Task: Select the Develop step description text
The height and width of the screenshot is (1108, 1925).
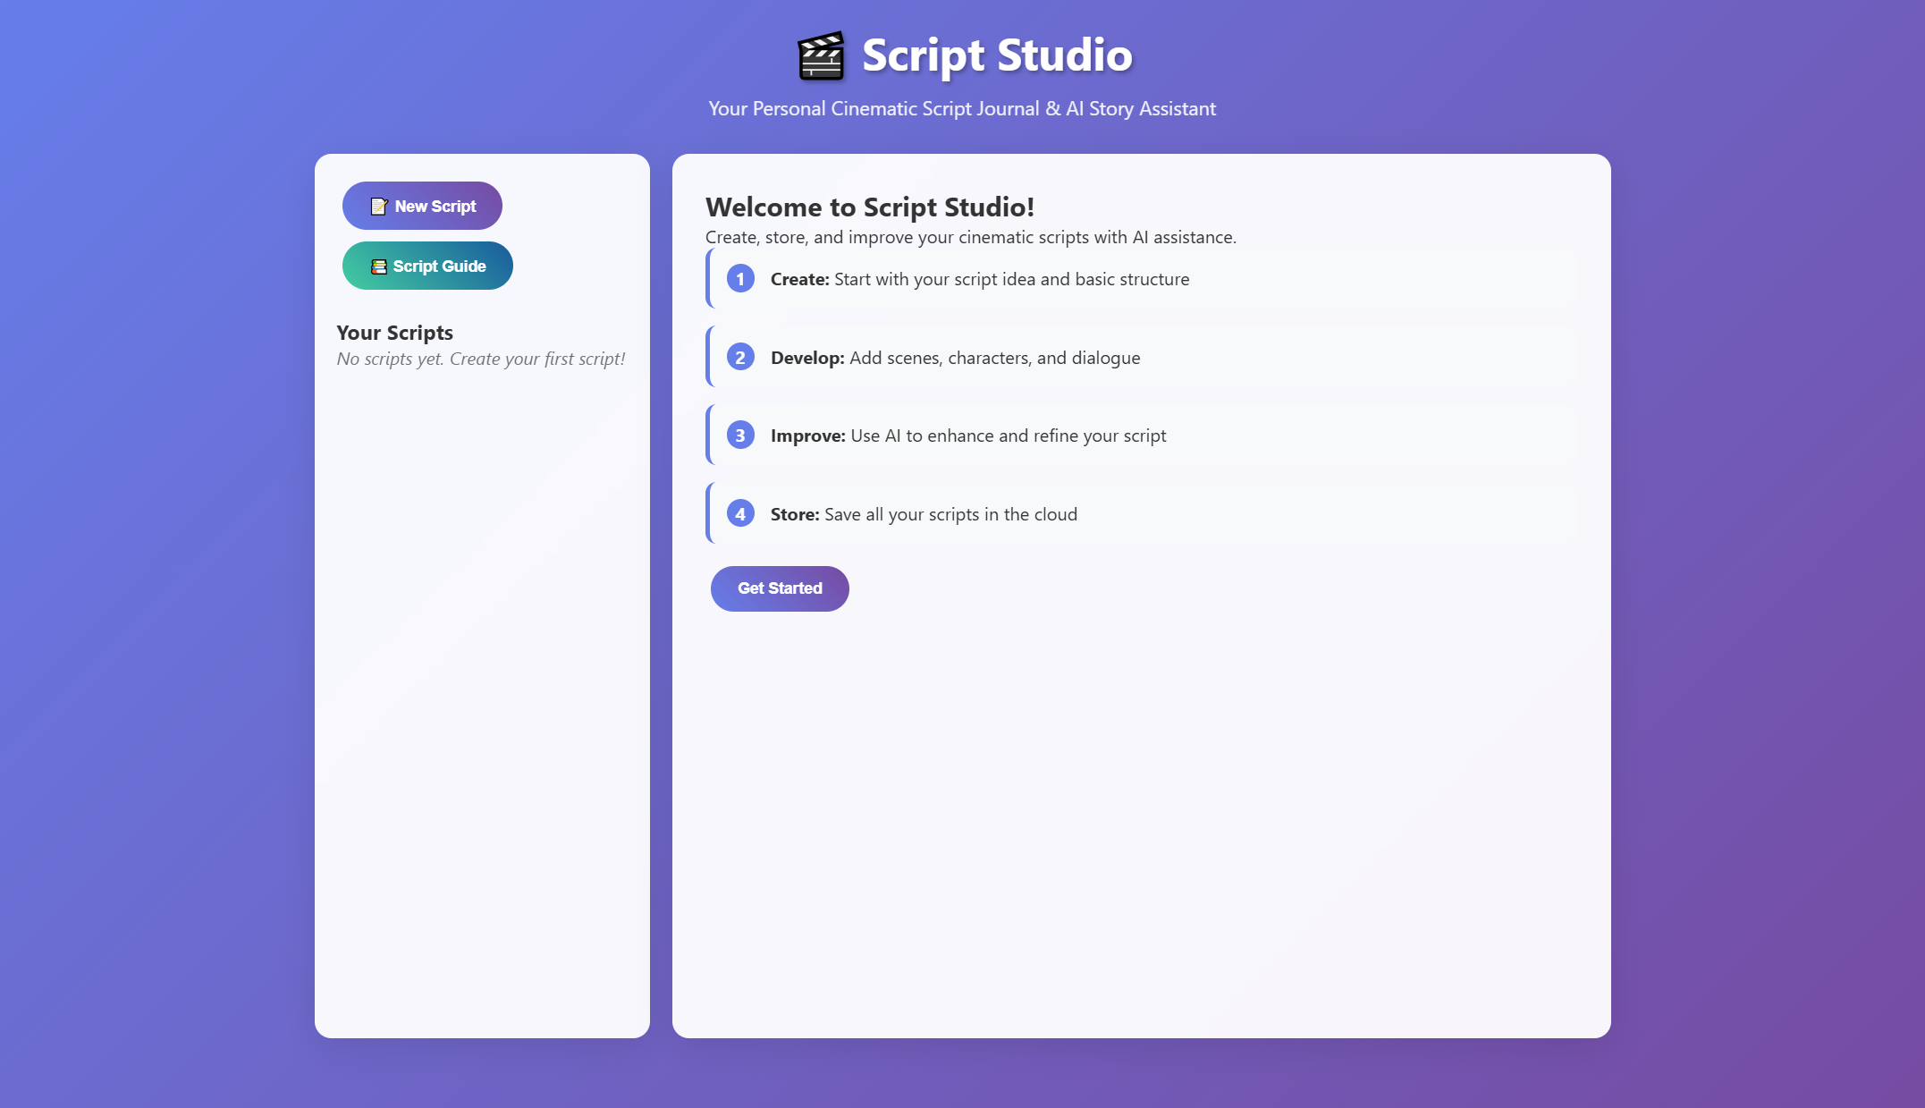Action: tap(955, 357)
